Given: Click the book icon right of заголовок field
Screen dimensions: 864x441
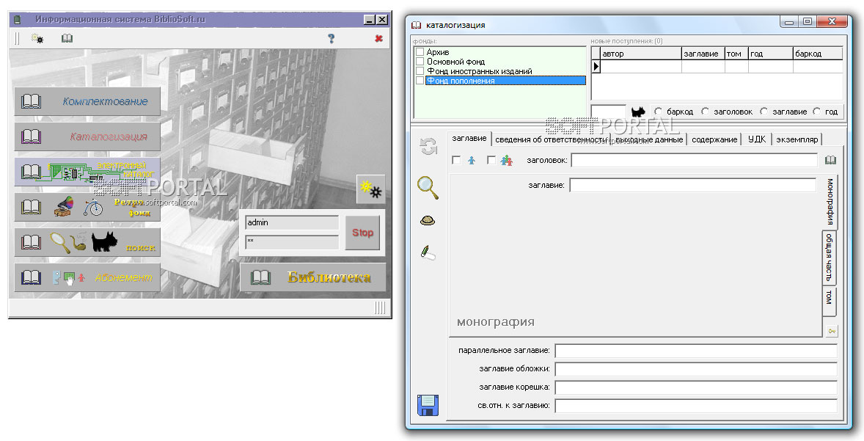Looking at the screenshot, I should pos(830,160).
